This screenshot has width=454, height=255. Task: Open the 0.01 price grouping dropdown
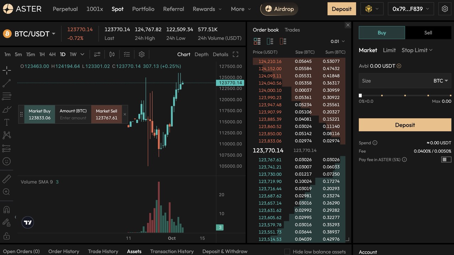click(x=337, y=41)
